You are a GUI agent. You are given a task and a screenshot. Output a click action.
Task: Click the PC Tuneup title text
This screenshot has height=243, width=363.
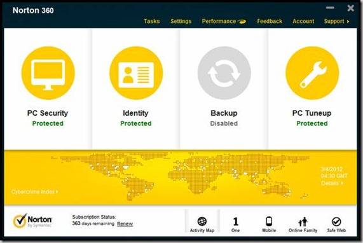312,113
